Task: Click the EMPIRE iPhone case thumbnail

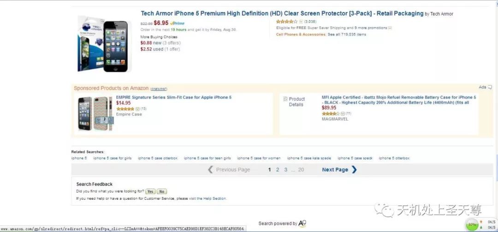Action: tap(95, 113)
